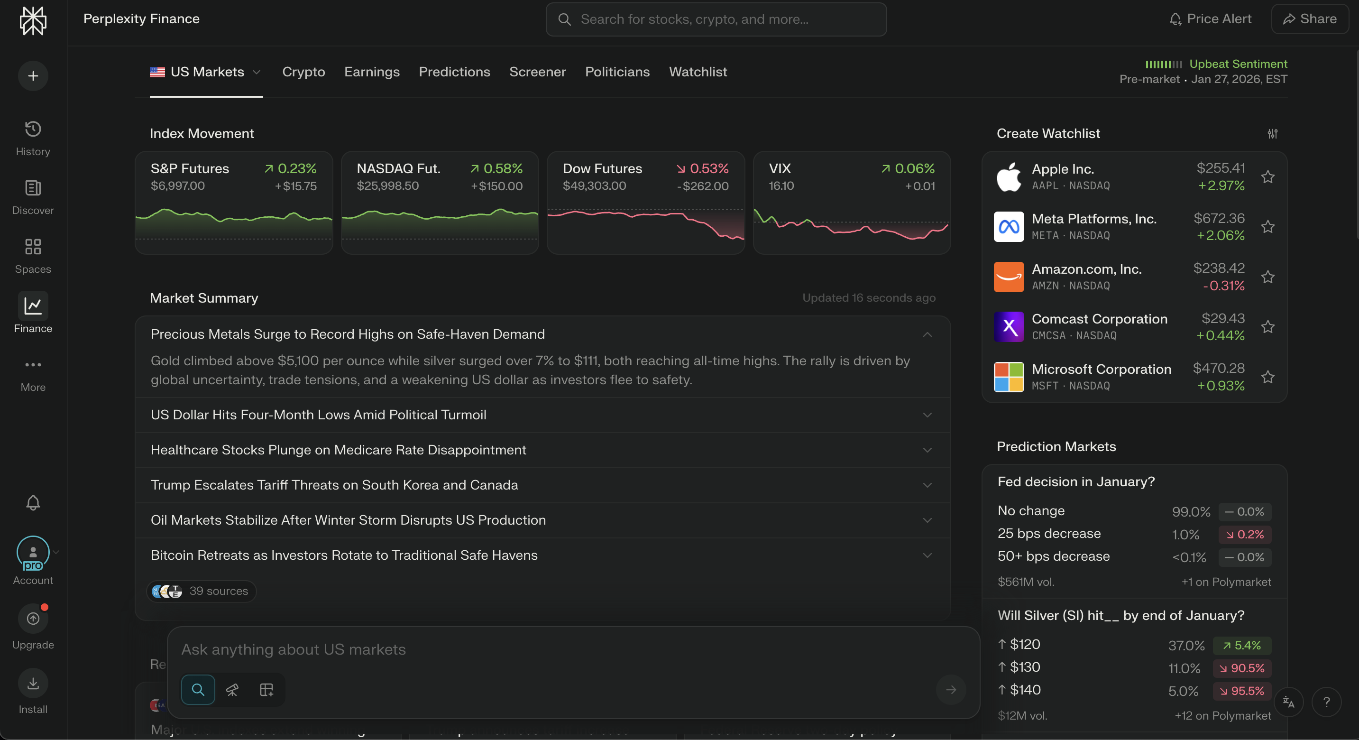Open watchlist settings sliders icon
The height and width of the screenshot is (740, 1359).
[x=1273, y=134]
